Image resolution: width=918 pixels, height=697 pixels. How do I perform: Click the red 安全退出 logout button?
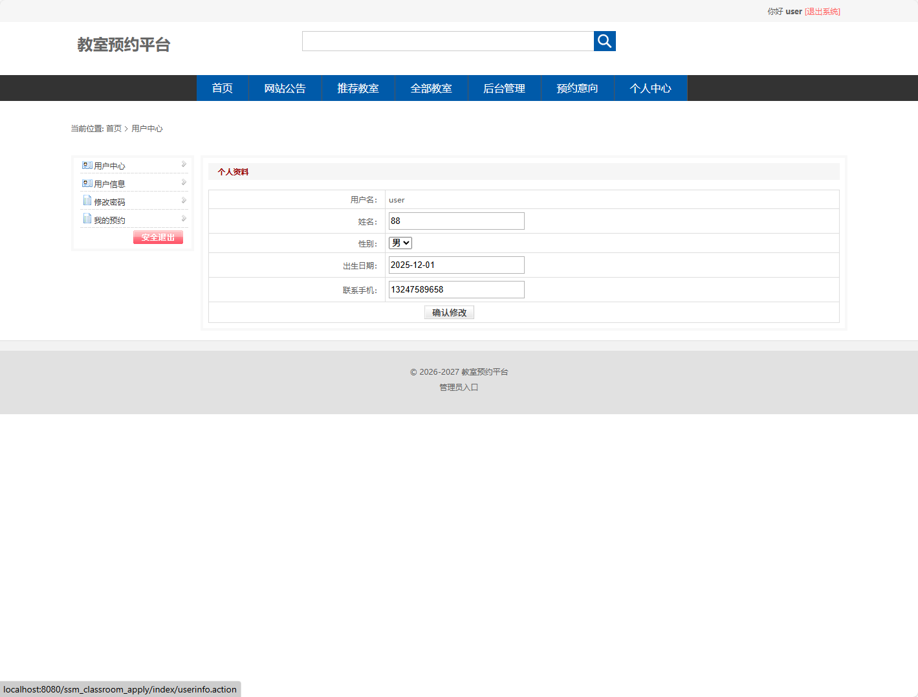click(x=157, y=237)
